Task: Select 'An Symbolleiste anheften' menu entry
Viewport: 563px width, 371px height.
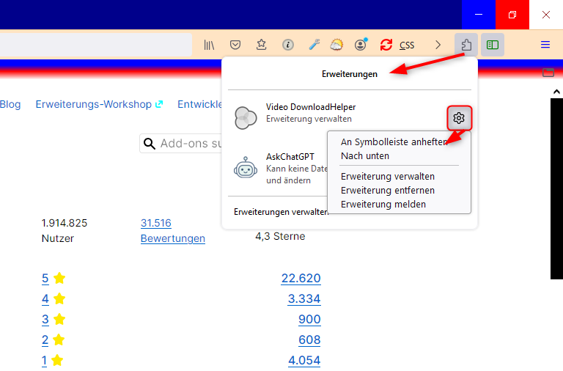Action: [x=394, y=142]
